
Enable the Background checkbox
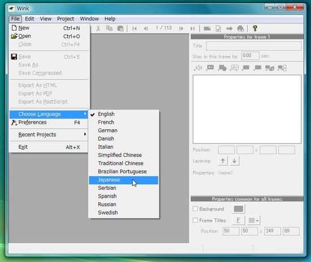195,208
